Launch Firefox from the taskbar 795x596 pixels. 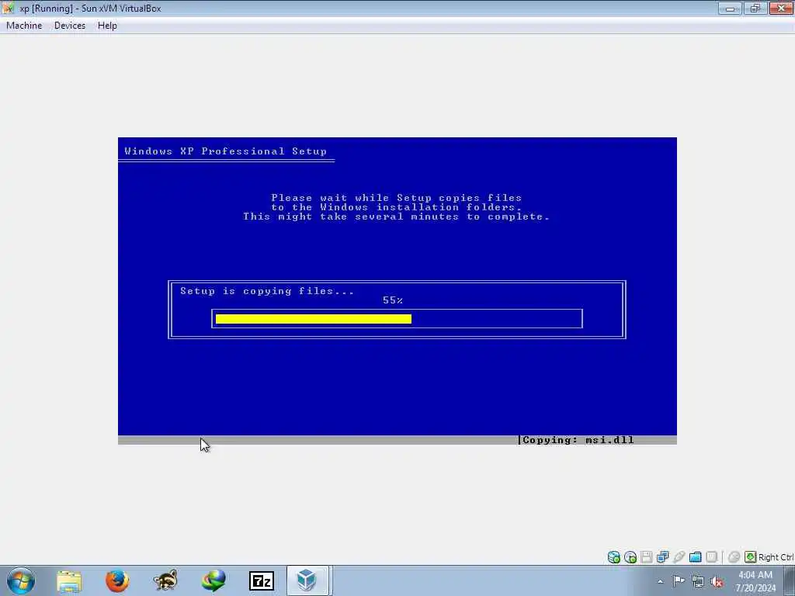click(117, 580)
